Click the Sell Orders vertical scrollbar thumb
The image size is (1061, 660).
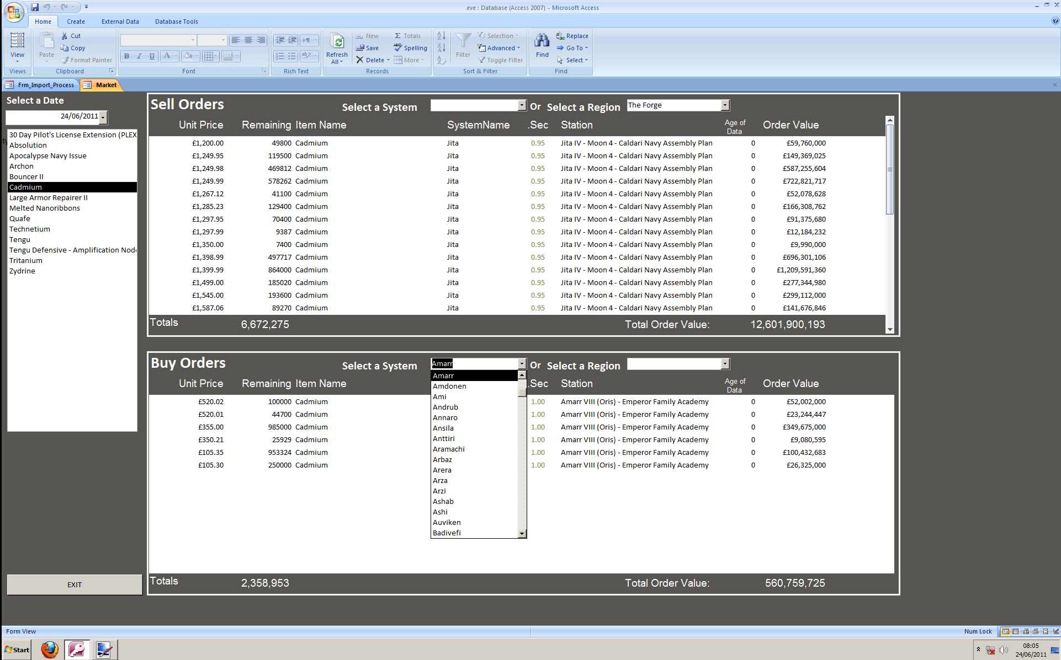click(889, 168)
